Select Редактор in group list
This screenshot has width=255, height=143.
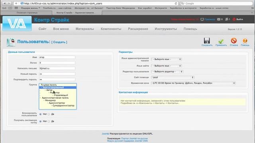click(58, 93)
